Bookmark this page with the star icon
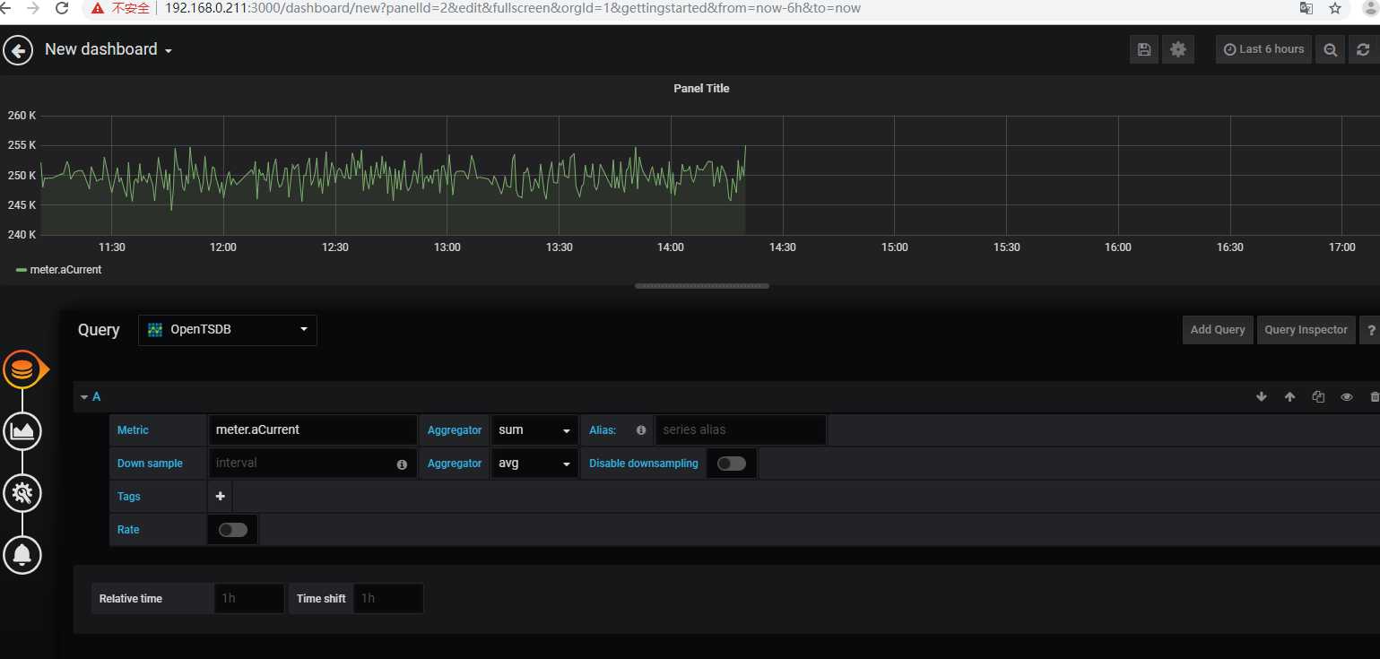 pyautogui.click(x=1335, y=8)
